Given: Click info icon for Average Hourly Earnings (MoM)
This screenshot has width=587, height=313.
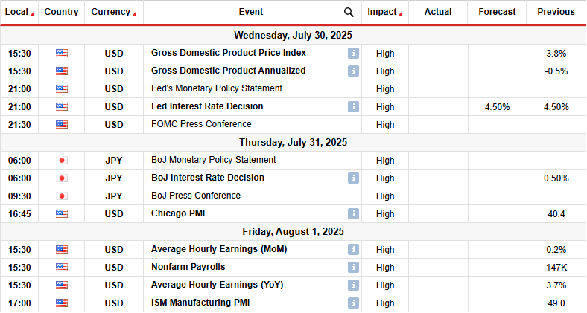Looking at the screenshot, I should click(x=353, y=250).
